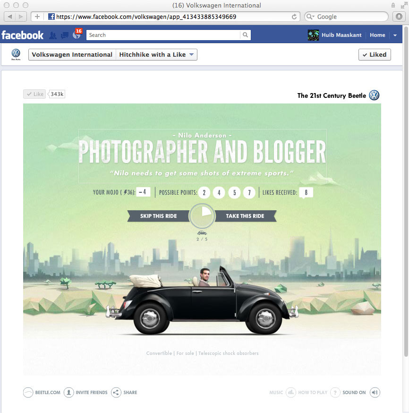Expand the Hitchhike with a Like dropdown
The width and height of the screenshot is (409, 413).
[x=157, y=54]
